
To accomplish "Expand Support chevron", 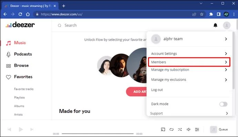I will [227, 113].
